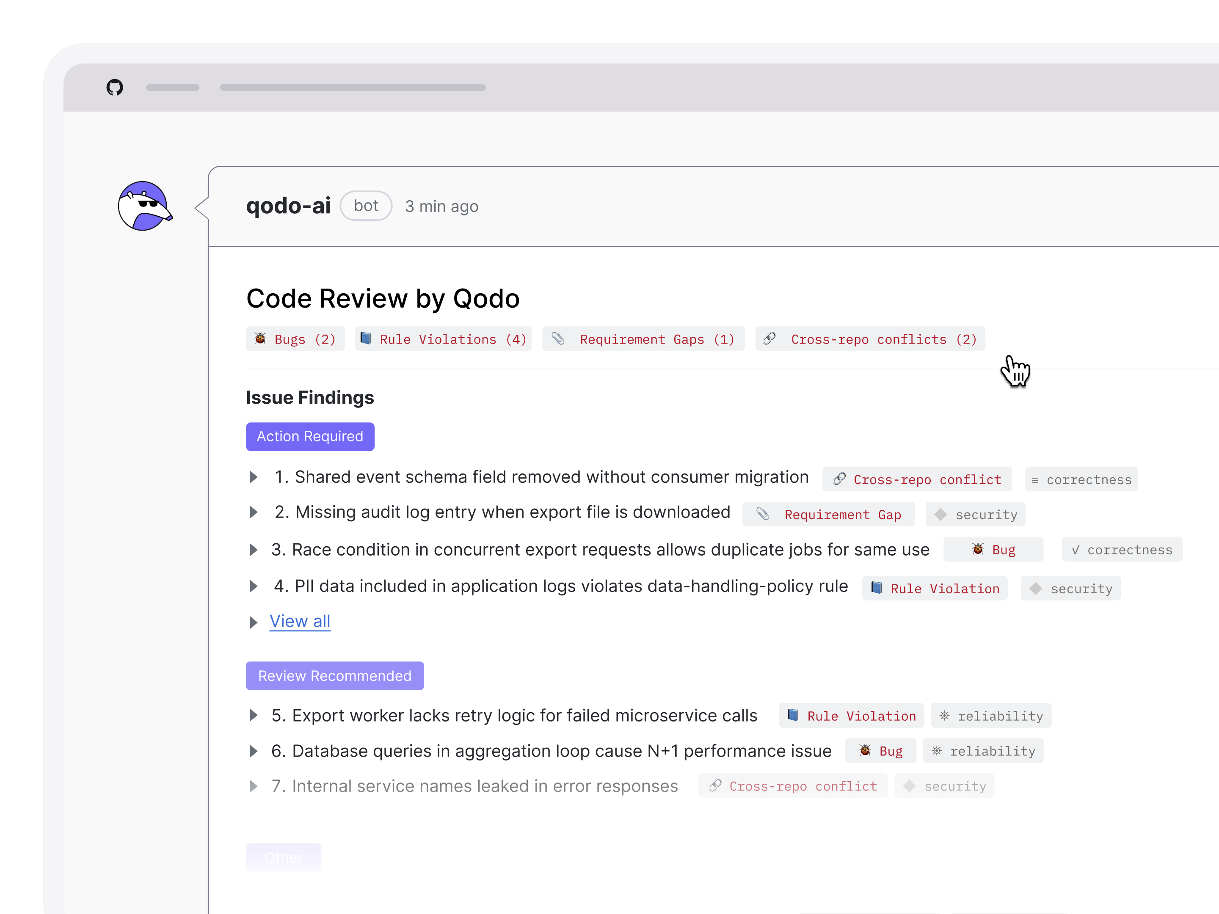Click the gear icon in issue 6's reliability tag

937,750
